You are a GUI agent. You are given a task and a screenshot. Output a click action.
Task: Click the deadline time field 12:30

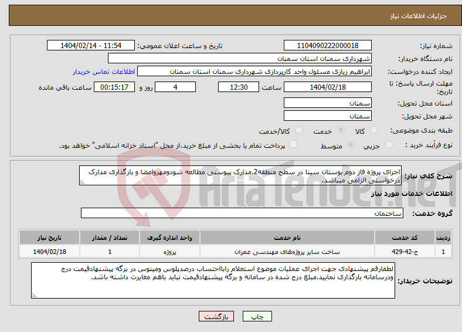(239, 87)
